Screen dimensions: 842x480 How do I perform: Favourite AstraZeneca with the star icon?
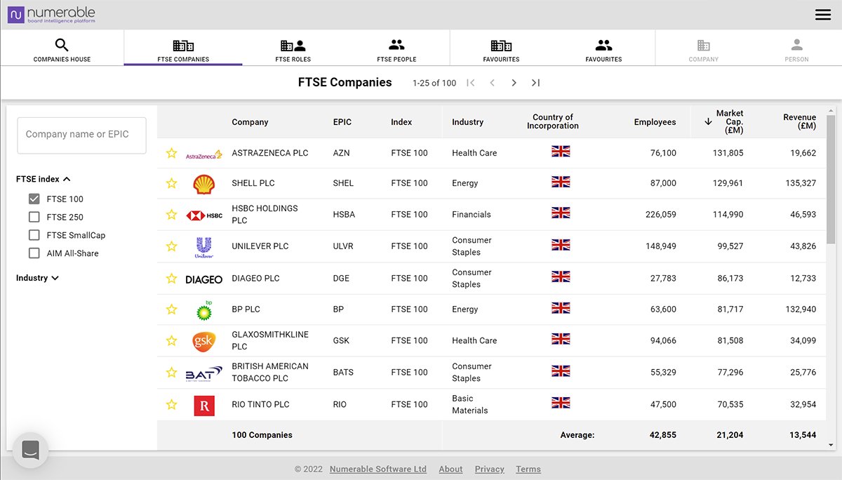click(171, 153)
